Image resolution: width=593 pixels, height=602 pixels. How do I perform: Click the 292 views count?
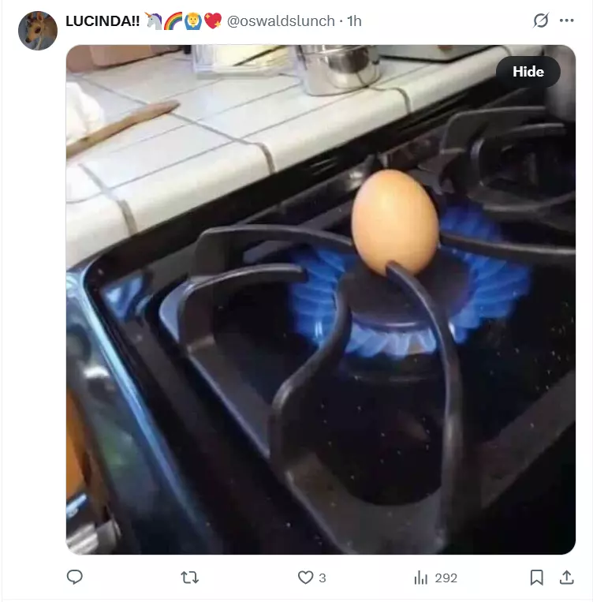tap(446, 578)
